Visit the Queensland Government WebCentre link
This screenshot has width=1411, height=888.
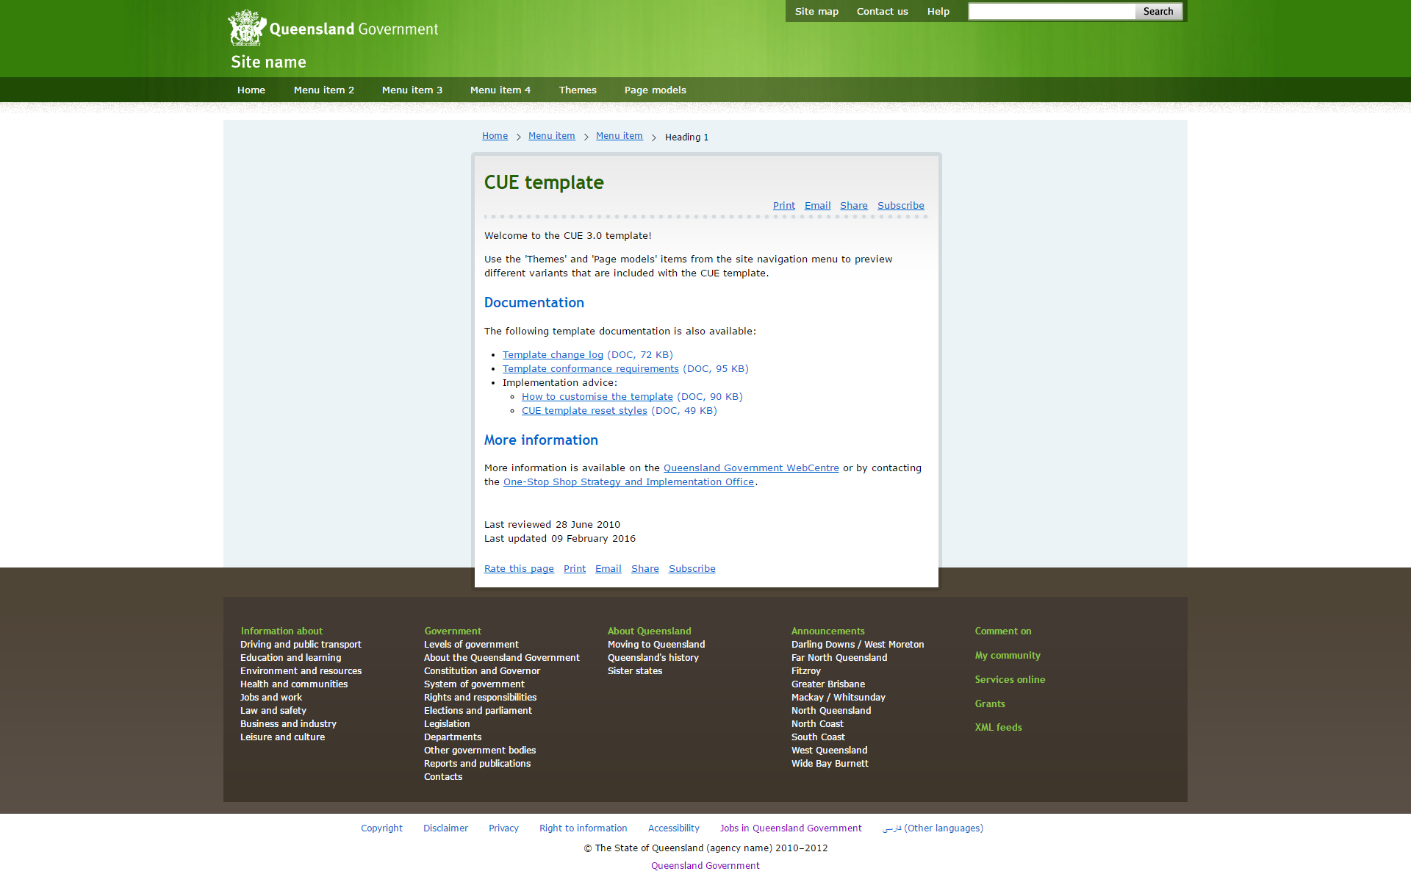click(x=750, y=468)
